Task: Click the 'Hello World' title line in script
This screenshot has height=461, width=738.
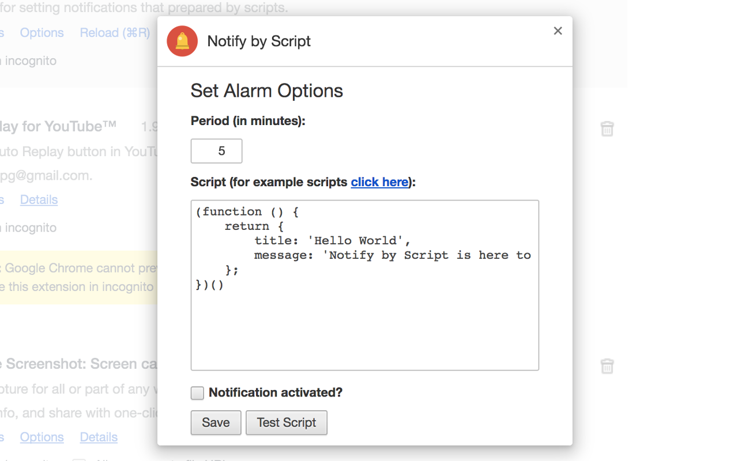Action: [x=360, y=240]
